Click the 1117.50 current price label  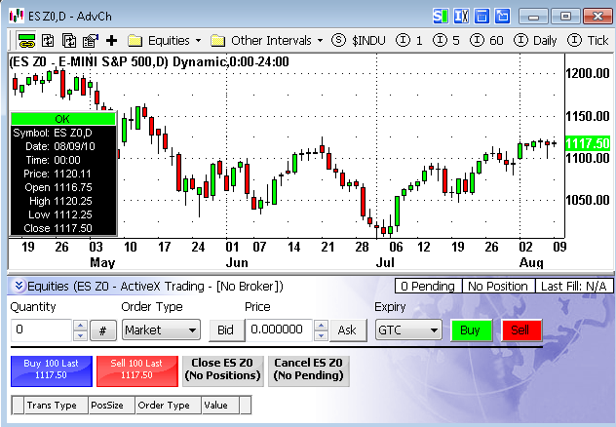588,143
